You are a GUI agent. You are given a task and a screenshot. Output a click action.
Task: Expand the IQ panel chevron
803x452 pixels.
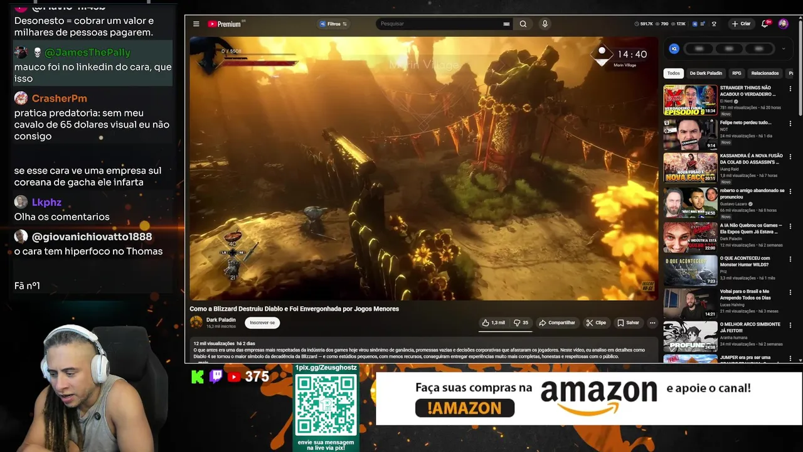tap(783, 48)
